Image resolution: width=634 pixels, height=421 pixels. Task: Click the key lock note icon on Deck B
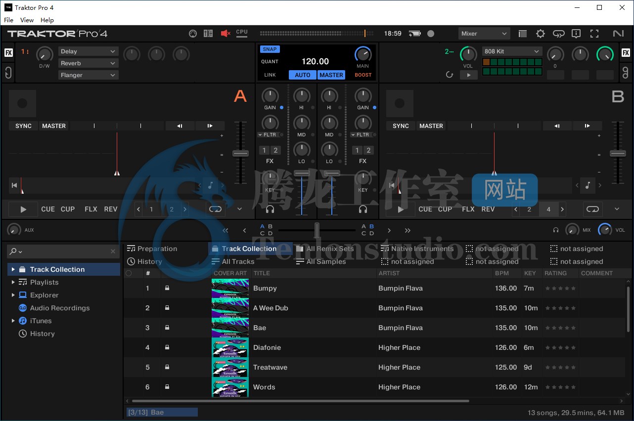[588, 186]
